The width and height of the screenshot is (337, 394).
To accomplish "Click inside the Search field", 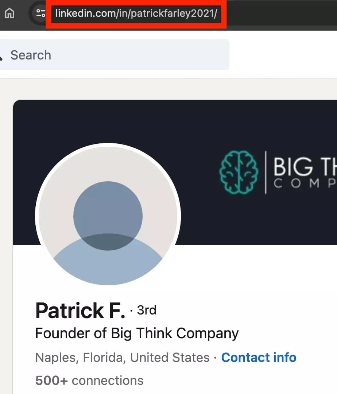I will [x=109, y=55].
